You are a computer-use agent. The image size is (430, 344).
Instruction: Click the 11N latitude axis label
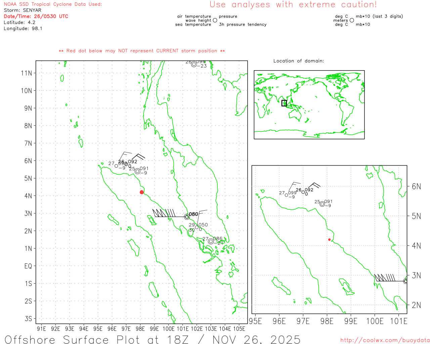27,73
